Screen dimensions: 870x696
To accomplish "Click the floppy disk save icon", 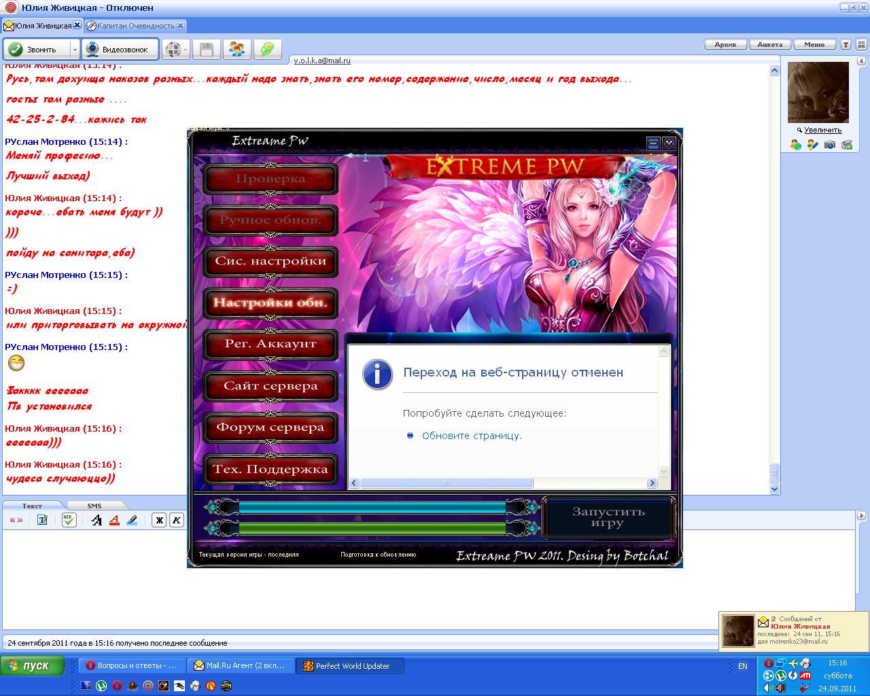I will (x=207, y=50).
